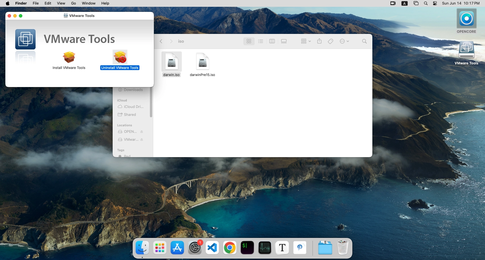
Task: Open Launchpad from the Dock
Action: point(160,248)
